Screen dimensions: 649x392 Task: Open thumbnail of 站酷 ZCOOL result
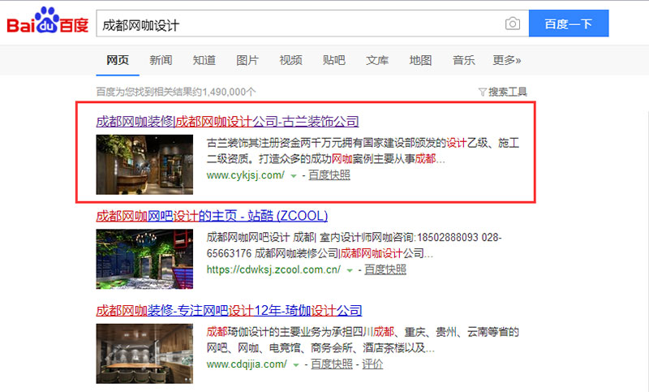coord(144,259)
